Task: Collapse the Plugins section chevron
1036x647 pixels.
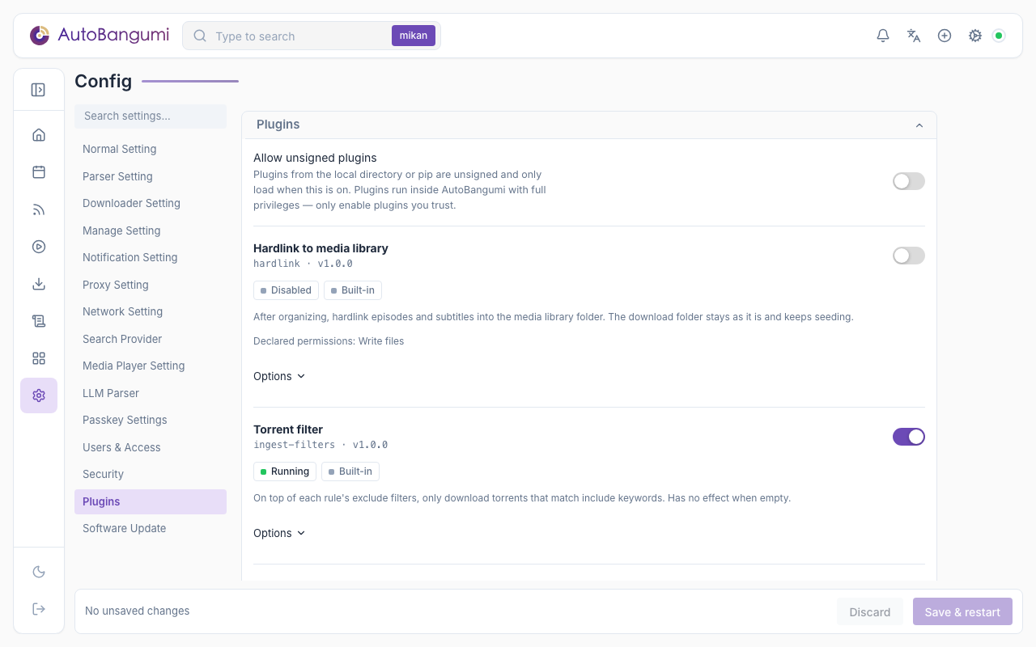Action: point(919,125)
